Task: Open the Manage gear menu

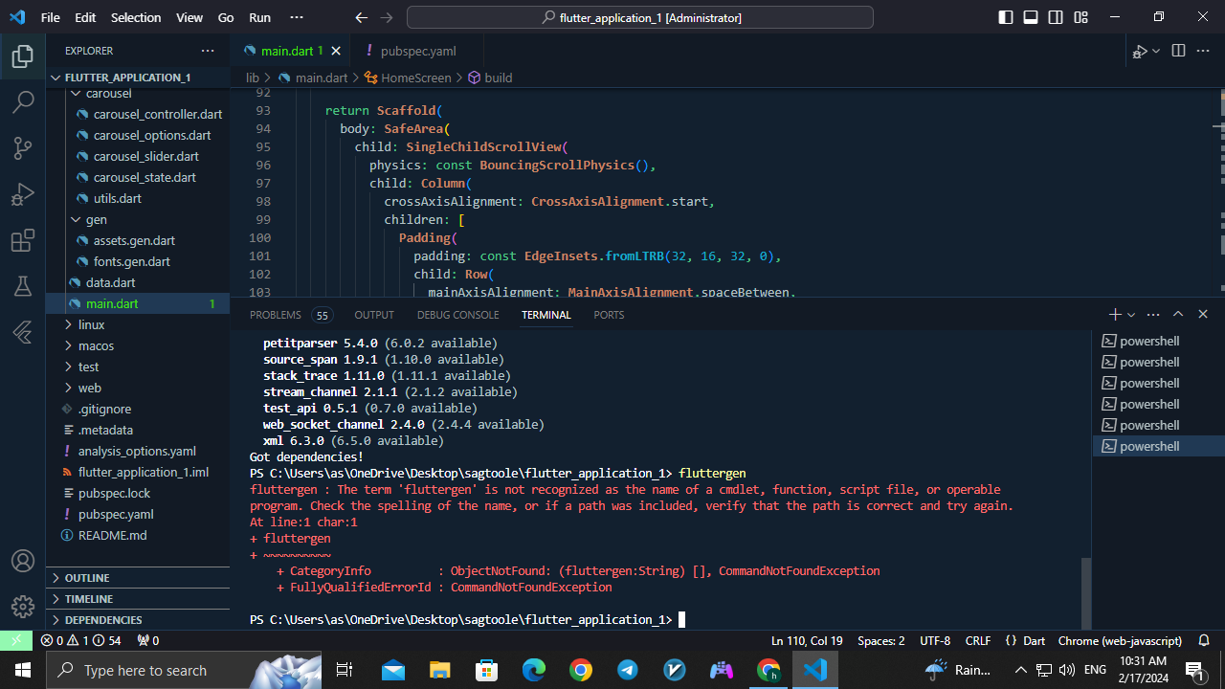Action: 23,607
